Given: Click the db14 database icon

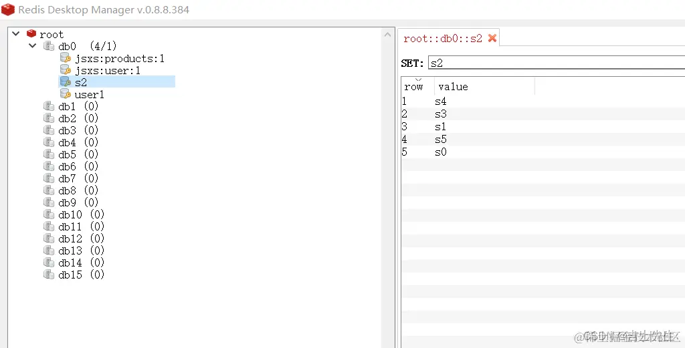Looking at the screenshot, I should click(x=48, y=262).
